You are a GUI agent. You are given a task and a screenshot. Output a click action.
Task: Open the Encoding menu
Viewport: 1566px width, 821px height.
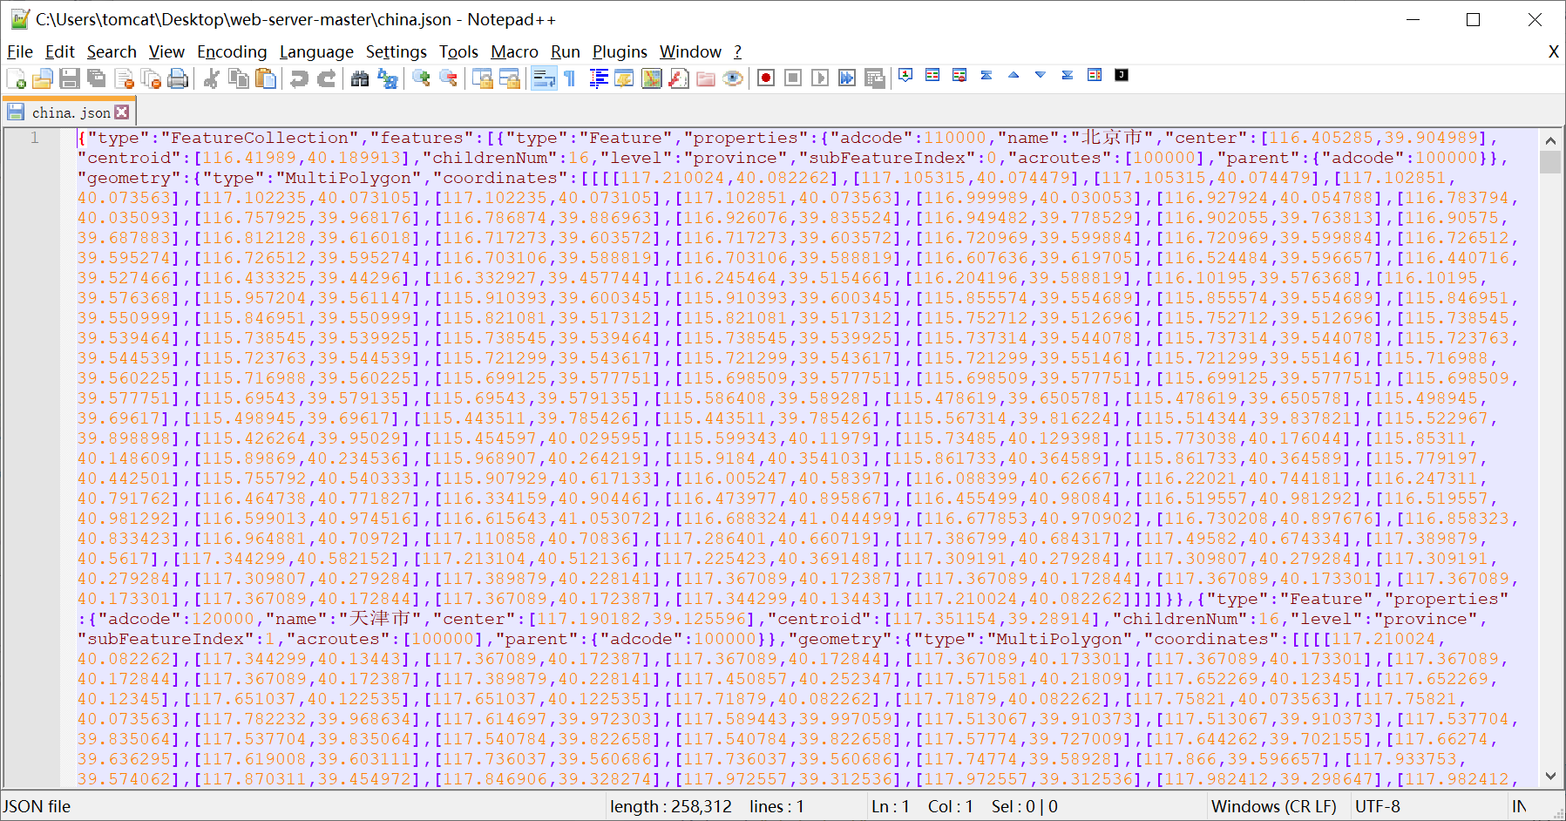point(232,52)
